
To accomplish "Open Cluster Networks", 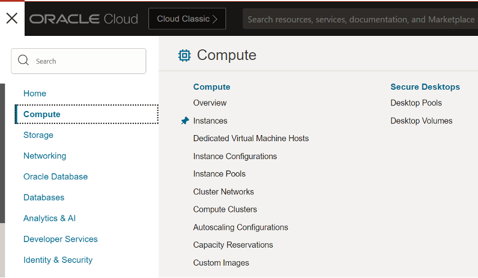I will [223, 192].
